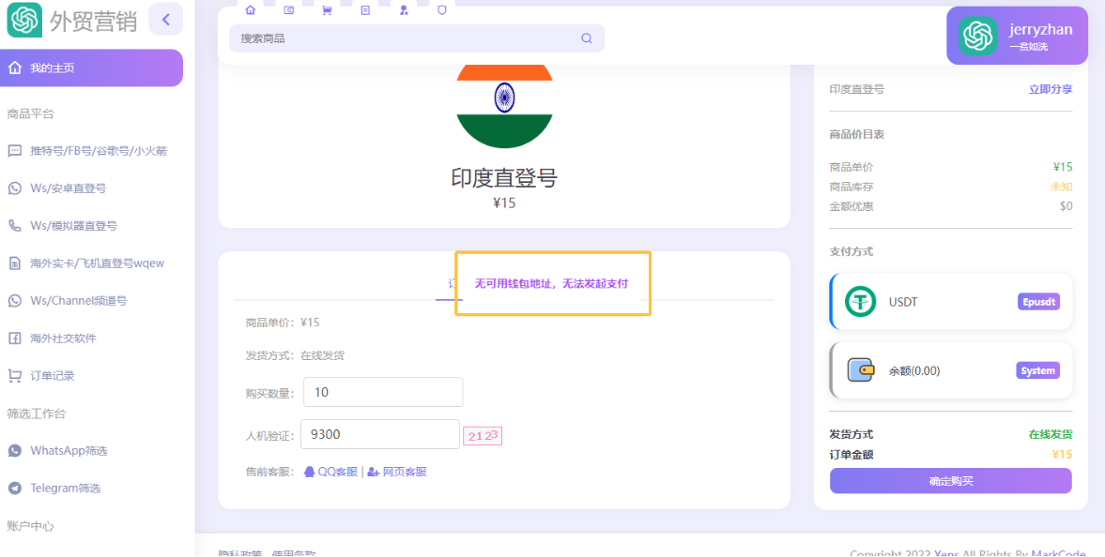Click the QQ bell icon beside QQ客服
Screen dimensions: 1105x557
[310, 472]
